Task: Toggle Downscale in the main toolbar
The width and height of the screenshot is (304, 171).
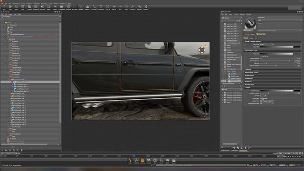Action: (42, 8)
